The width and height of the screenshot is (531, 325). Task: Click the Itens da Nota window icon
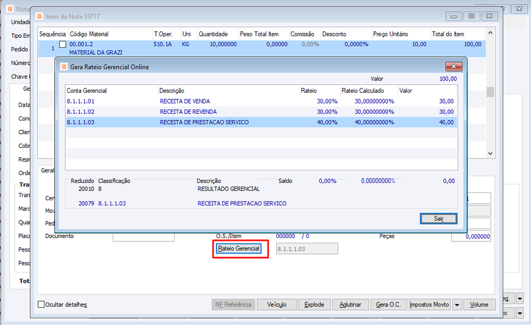39,16
